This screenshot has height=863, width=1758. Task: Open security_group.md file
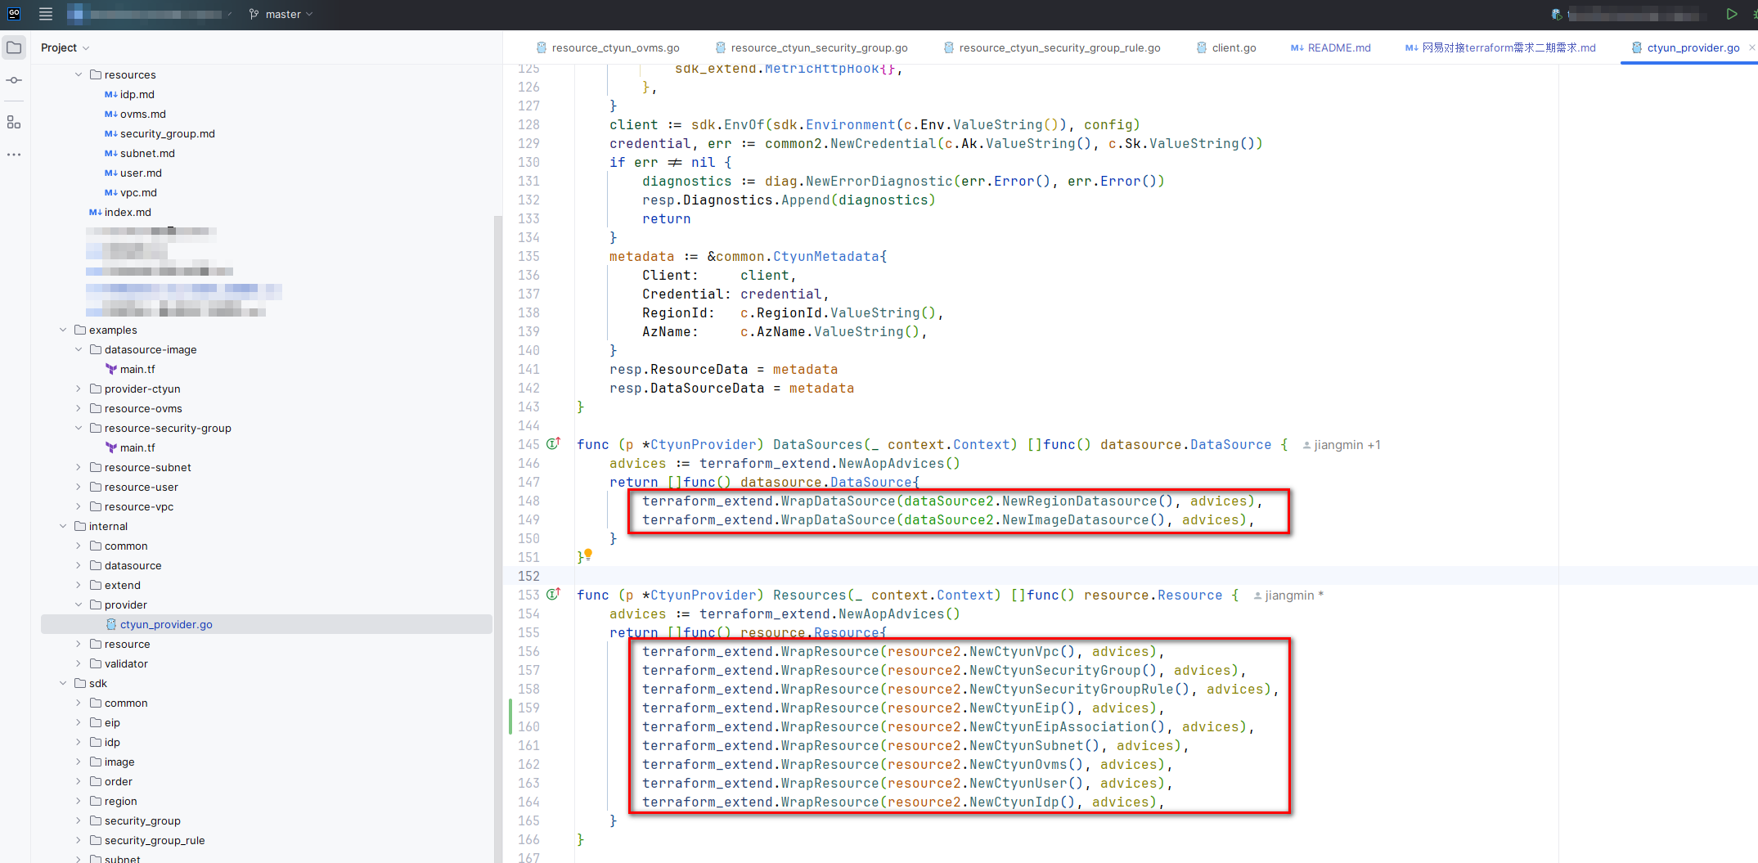(x=167, y=133)
